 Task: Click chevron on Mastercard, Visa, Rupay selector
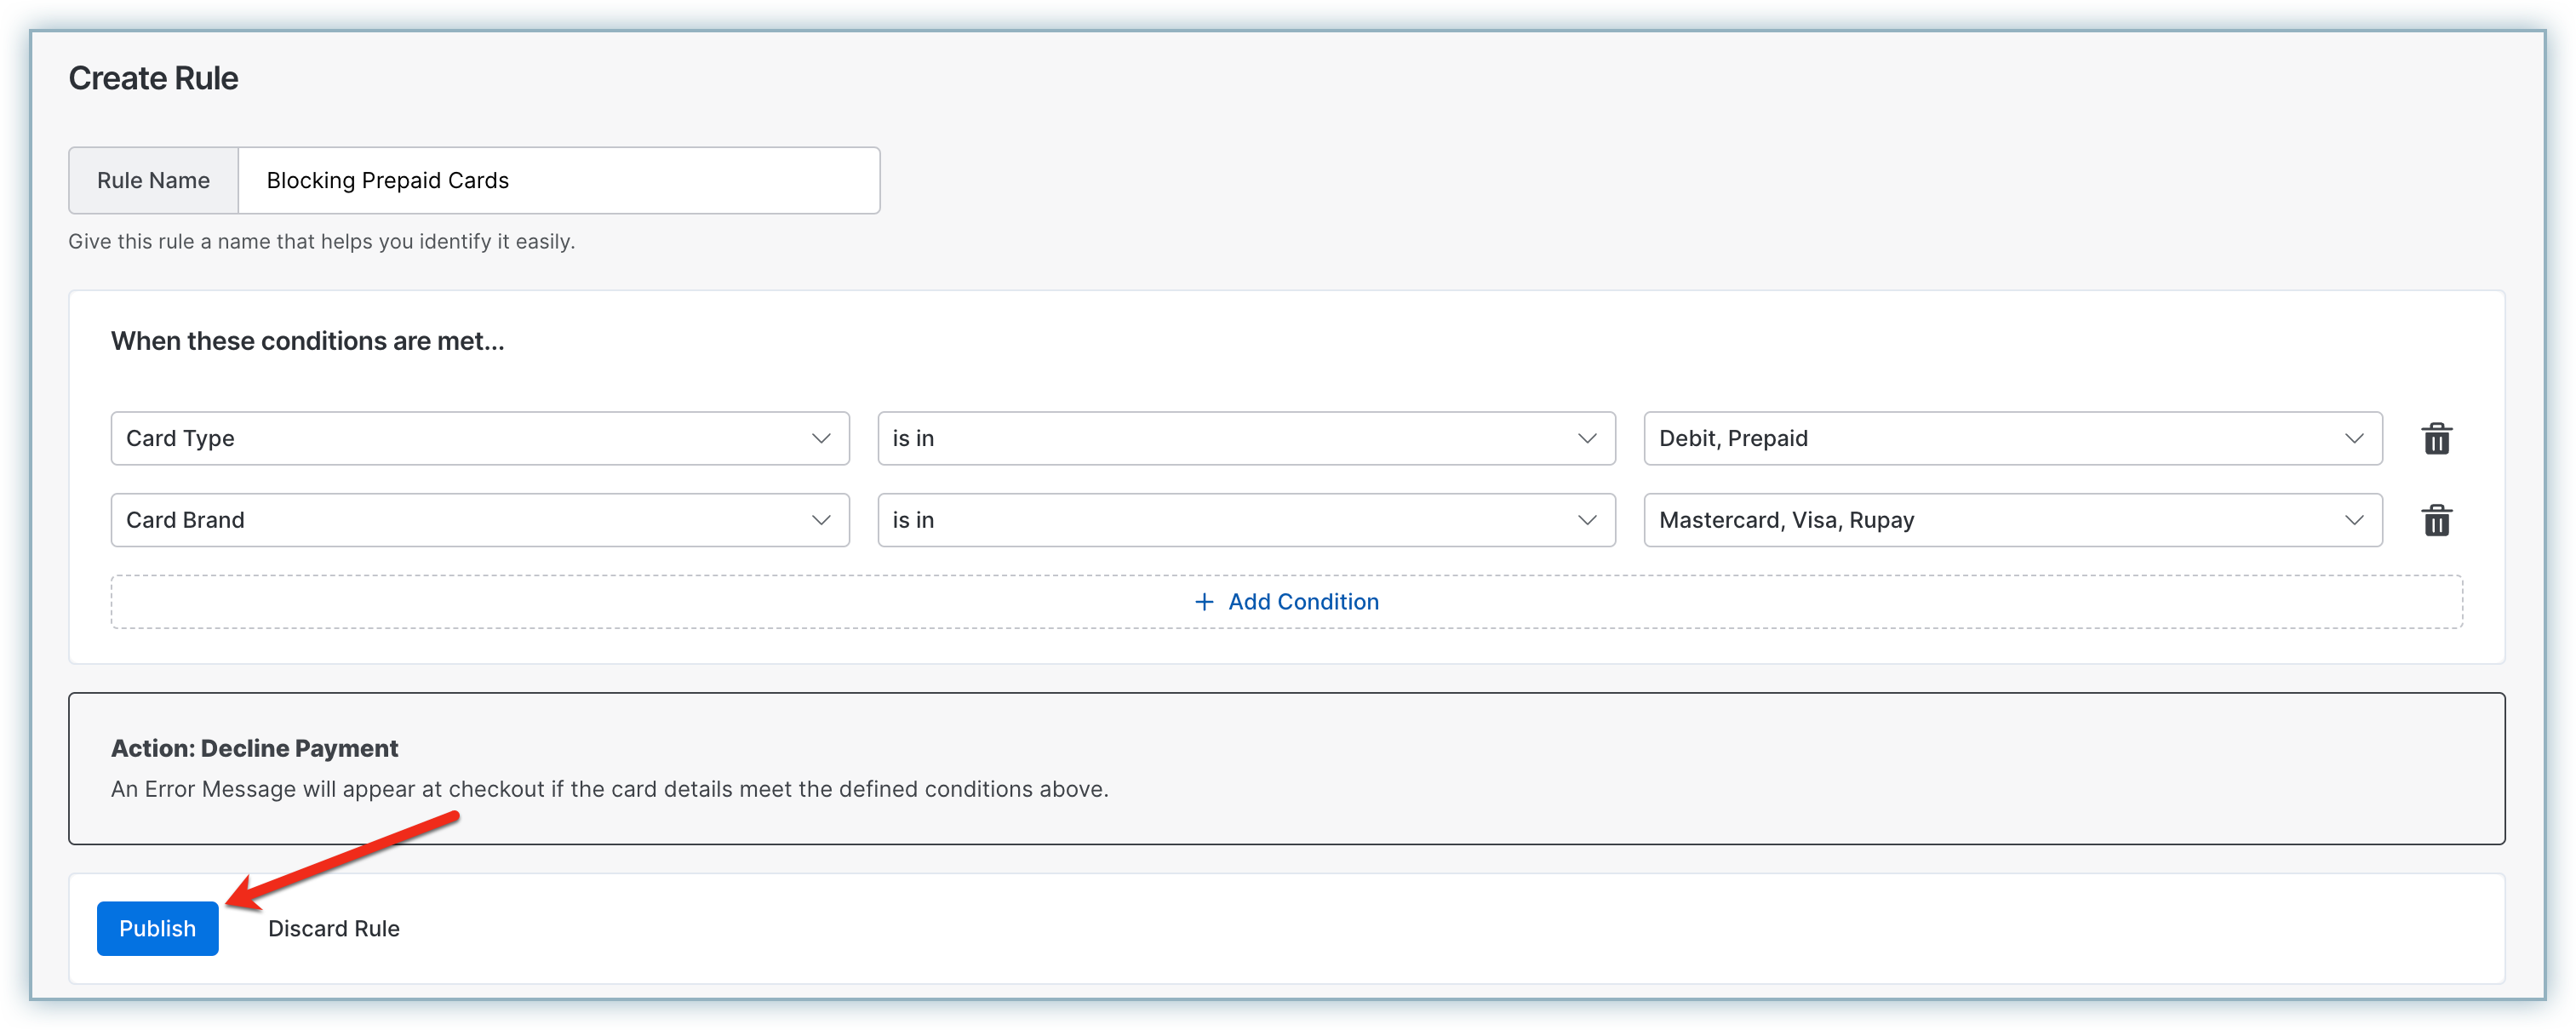pos(2354,520)
